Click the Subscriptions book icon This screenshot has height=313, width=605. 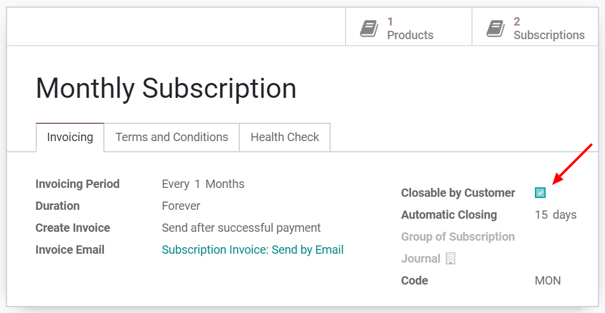click(496, 29)
